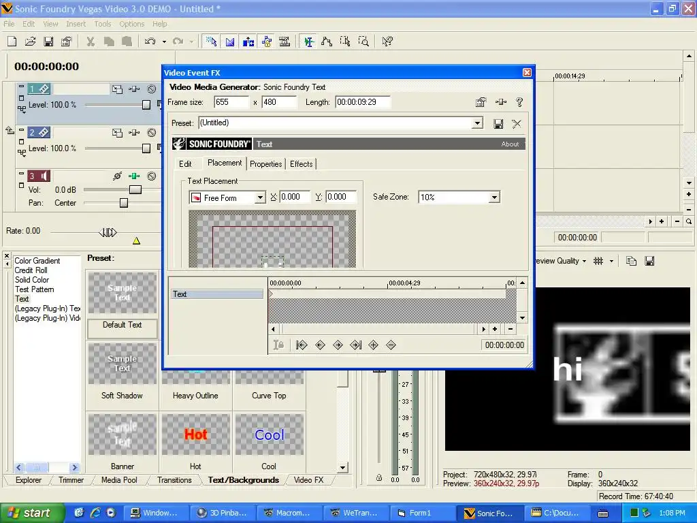Delete keyframe with minus diamond button

pyautogui.click(x=391, y=345)
